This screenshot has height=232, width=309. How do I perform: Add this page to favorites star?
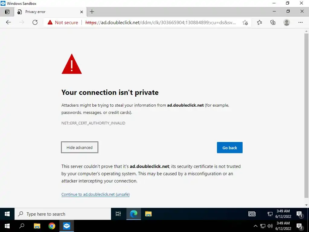coord(245,22)
